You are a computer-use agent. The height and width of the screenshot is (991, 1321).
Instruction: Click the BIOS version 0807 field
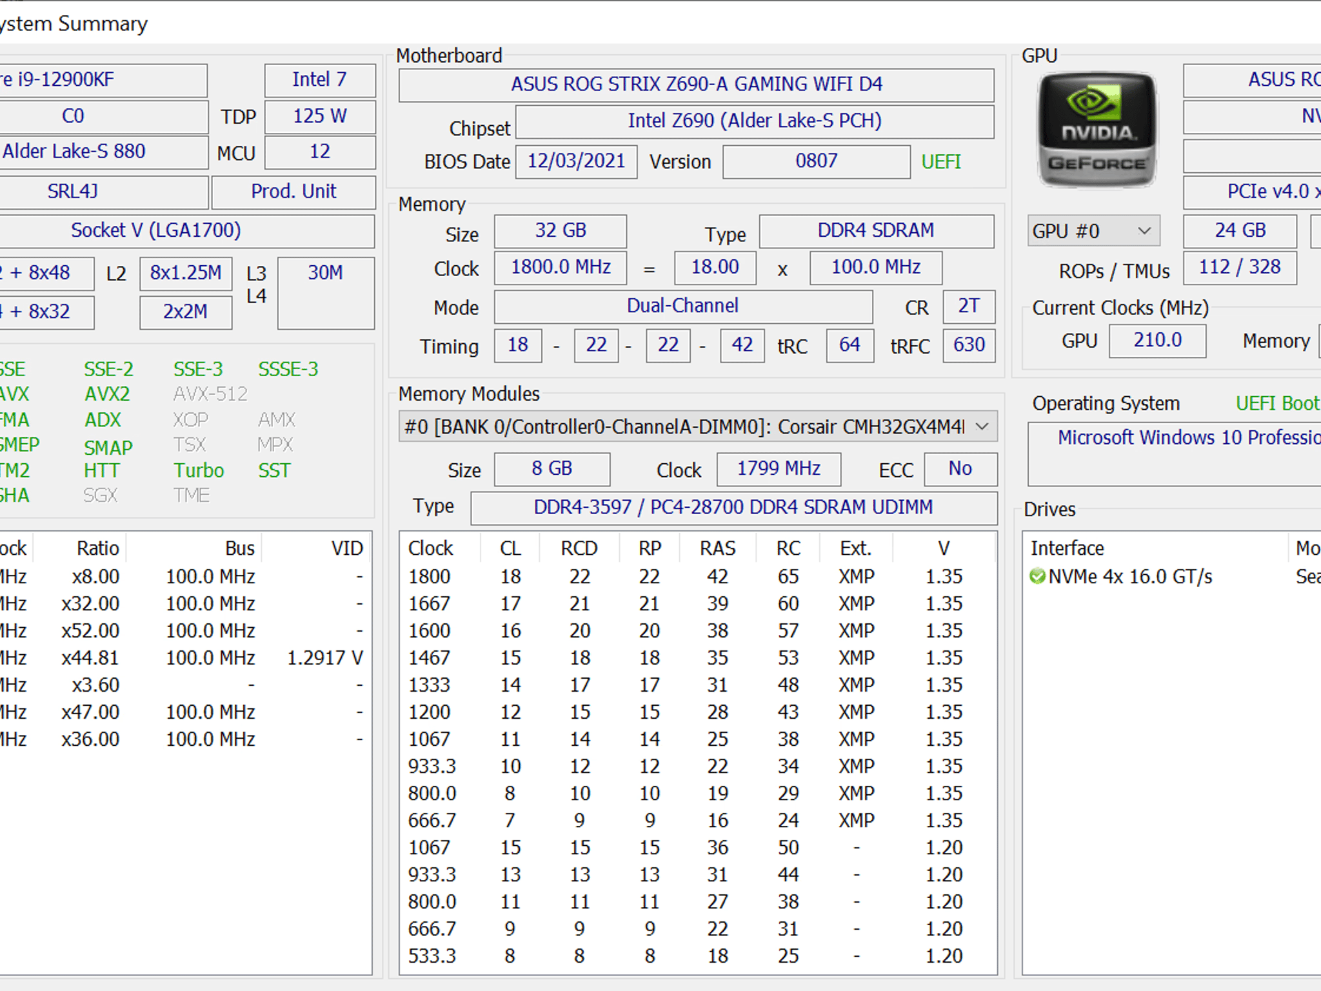816,161
